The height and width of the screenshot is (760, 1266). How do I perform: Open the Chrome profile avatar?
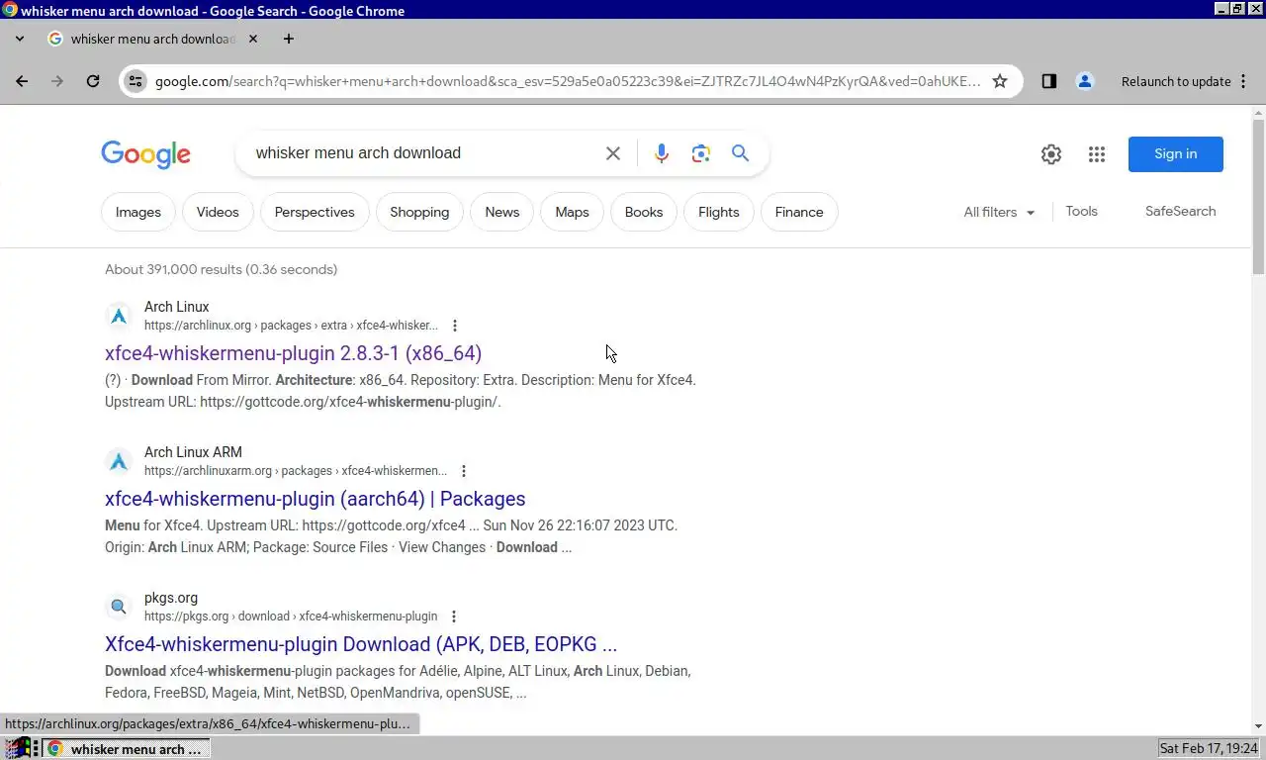pos(1085,81)
